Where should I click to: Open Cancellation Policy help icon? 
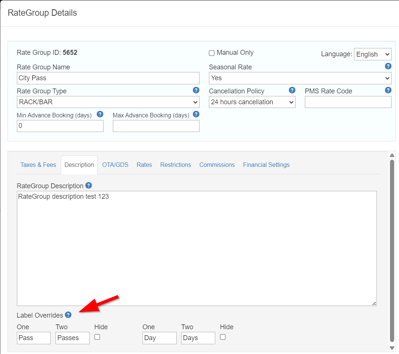pyautogui.click(x=292, y=90)
